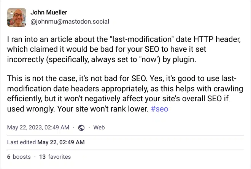Open John Mueller's profile avatar picture
Image resolution: width=251 pixels, height=169 pixels.
17,18
